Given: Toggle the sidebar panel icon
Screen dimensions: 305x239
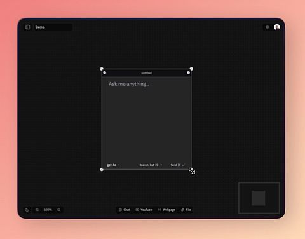Looking at the screenshot, I should pyautogui.click(x=27, y=27).
